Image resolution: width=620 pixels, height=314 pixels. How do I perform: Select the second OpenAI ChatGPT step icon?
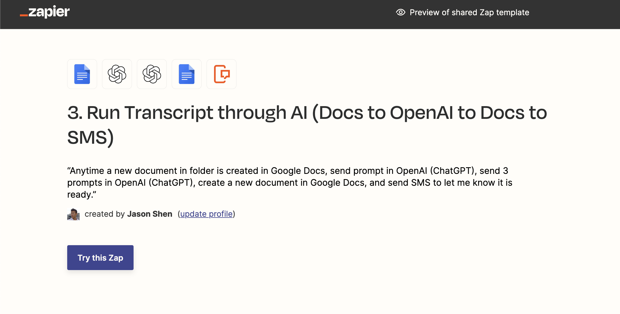coord(152,74)
